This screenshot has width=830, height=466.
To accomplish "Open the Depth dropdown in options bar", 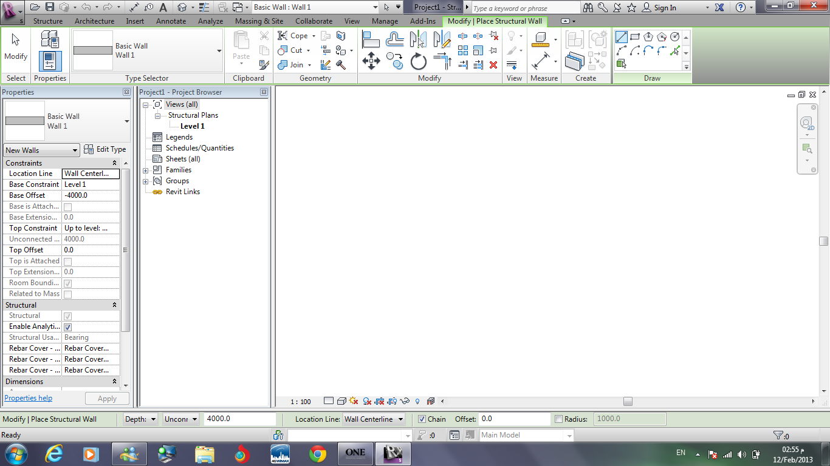I will [x=140, y=419].
